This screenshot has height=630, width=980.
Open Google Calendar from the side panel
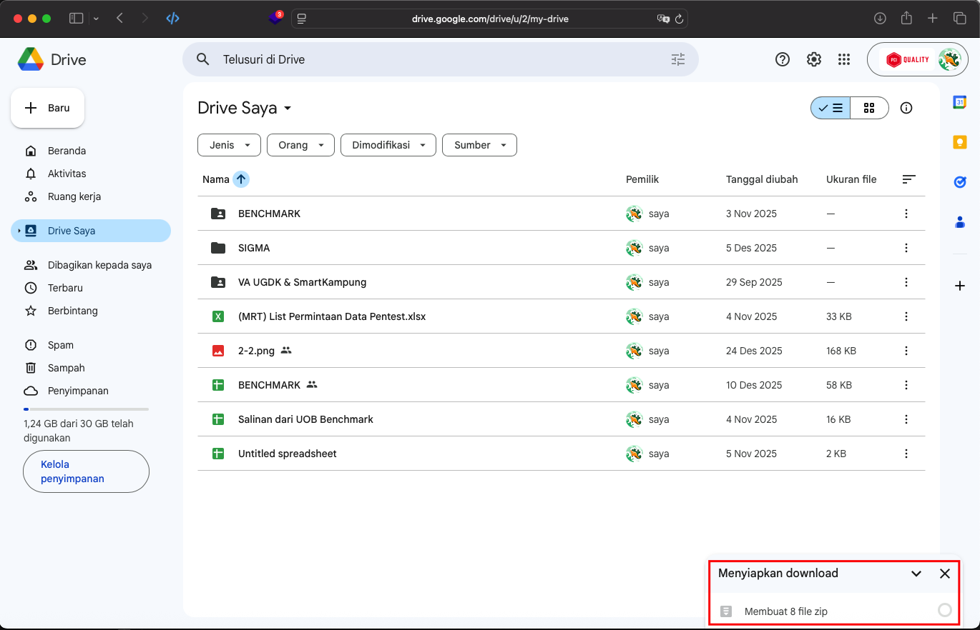[959, 102]
